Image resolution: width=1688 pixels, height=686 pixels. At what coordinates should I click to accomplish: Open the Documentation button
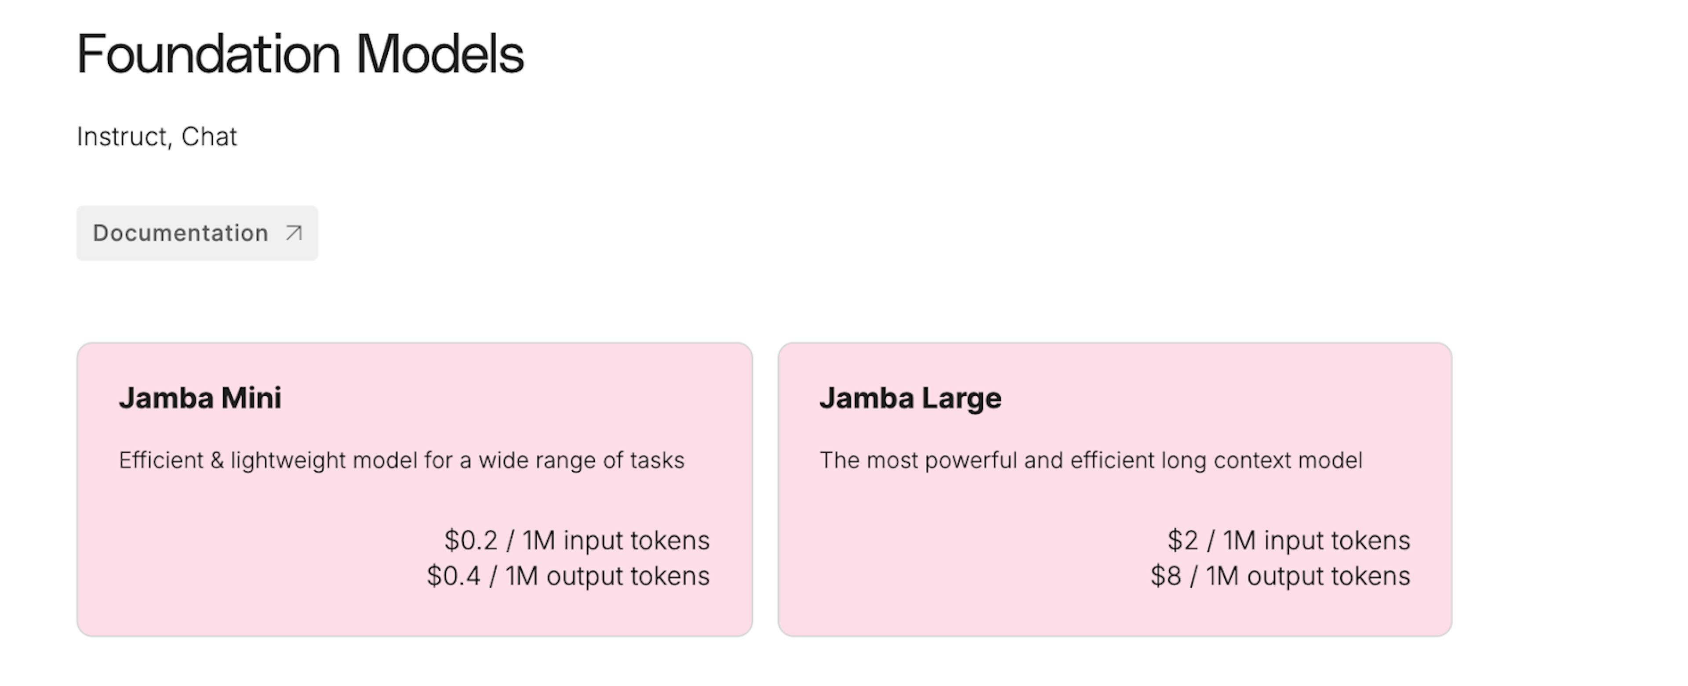197,233
